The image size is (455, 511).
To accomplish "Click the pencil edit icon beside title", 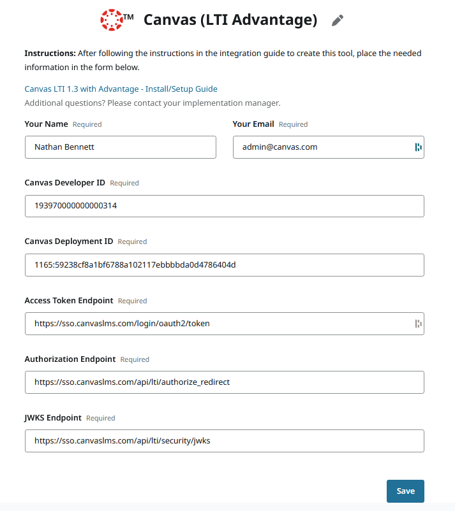I will coord(338,20).
